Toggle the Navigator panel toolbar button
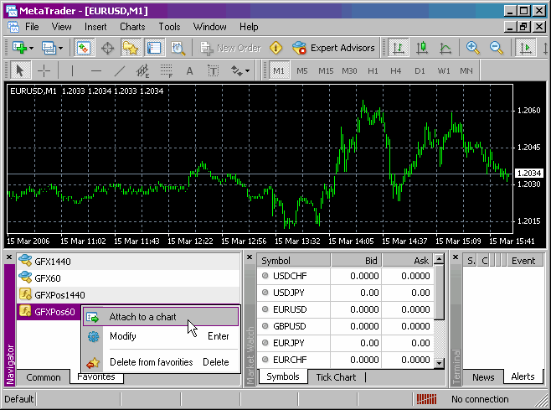The image size is (551, 410). pos(131,48)
